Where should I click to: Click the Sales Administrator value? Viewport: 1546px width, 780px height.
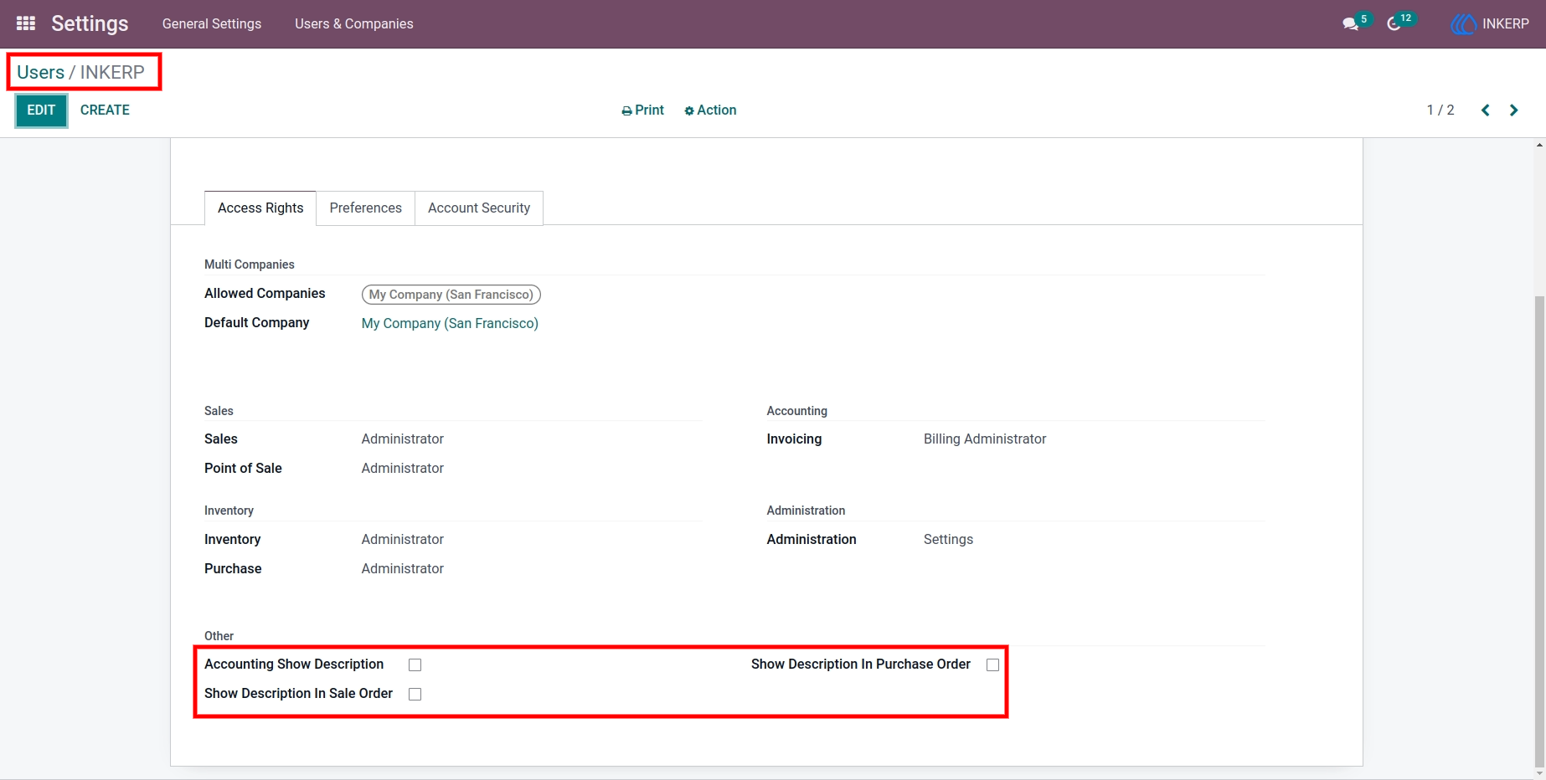(x=403, y=439)
